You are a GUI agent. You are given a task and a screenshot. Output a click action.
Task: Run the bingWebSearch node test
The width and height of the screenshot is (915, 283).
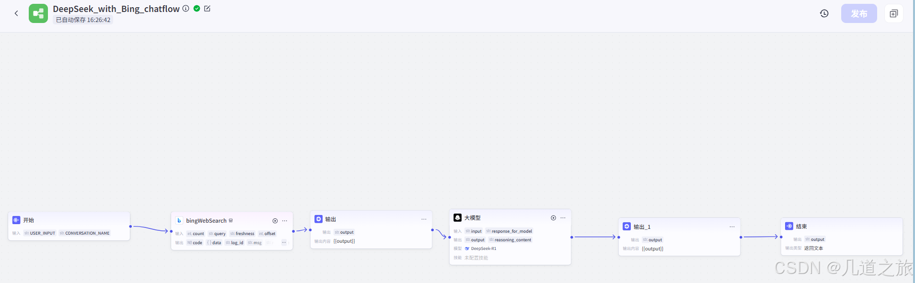click(275, 221)
